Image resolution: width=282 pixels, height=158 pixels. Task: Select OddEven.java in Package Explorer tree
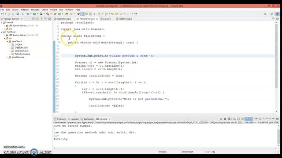(x=21, y=48)
